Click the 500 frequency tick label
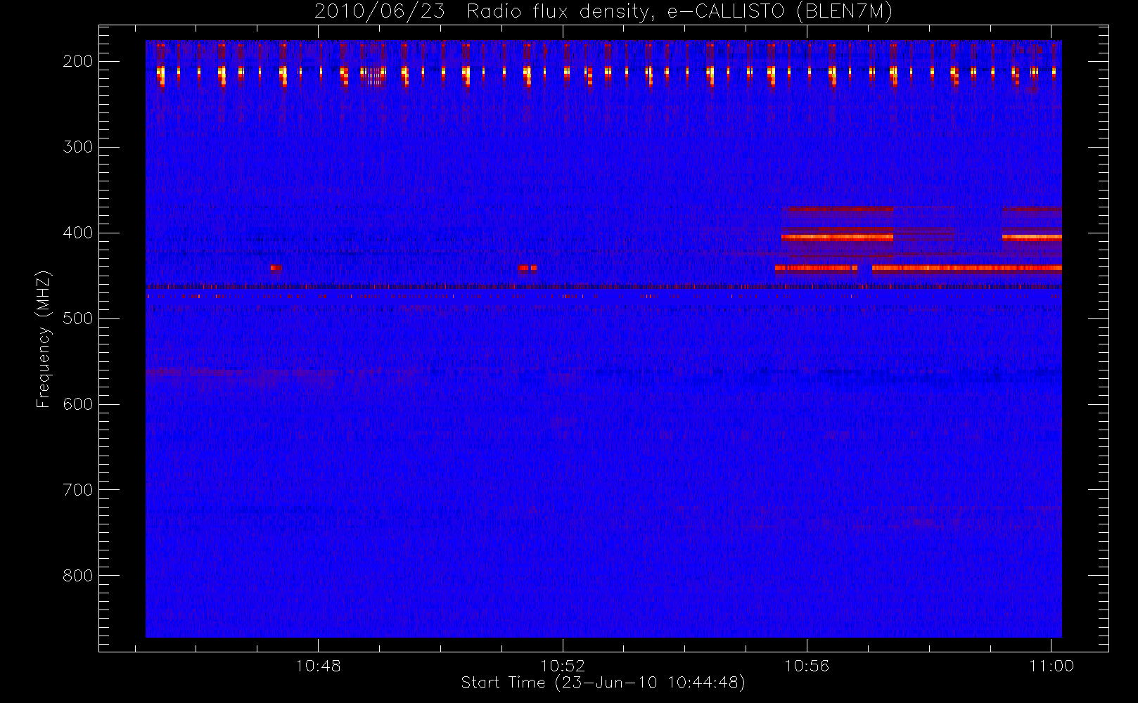This screenshot has height=703, width=1138. [77, 318]
